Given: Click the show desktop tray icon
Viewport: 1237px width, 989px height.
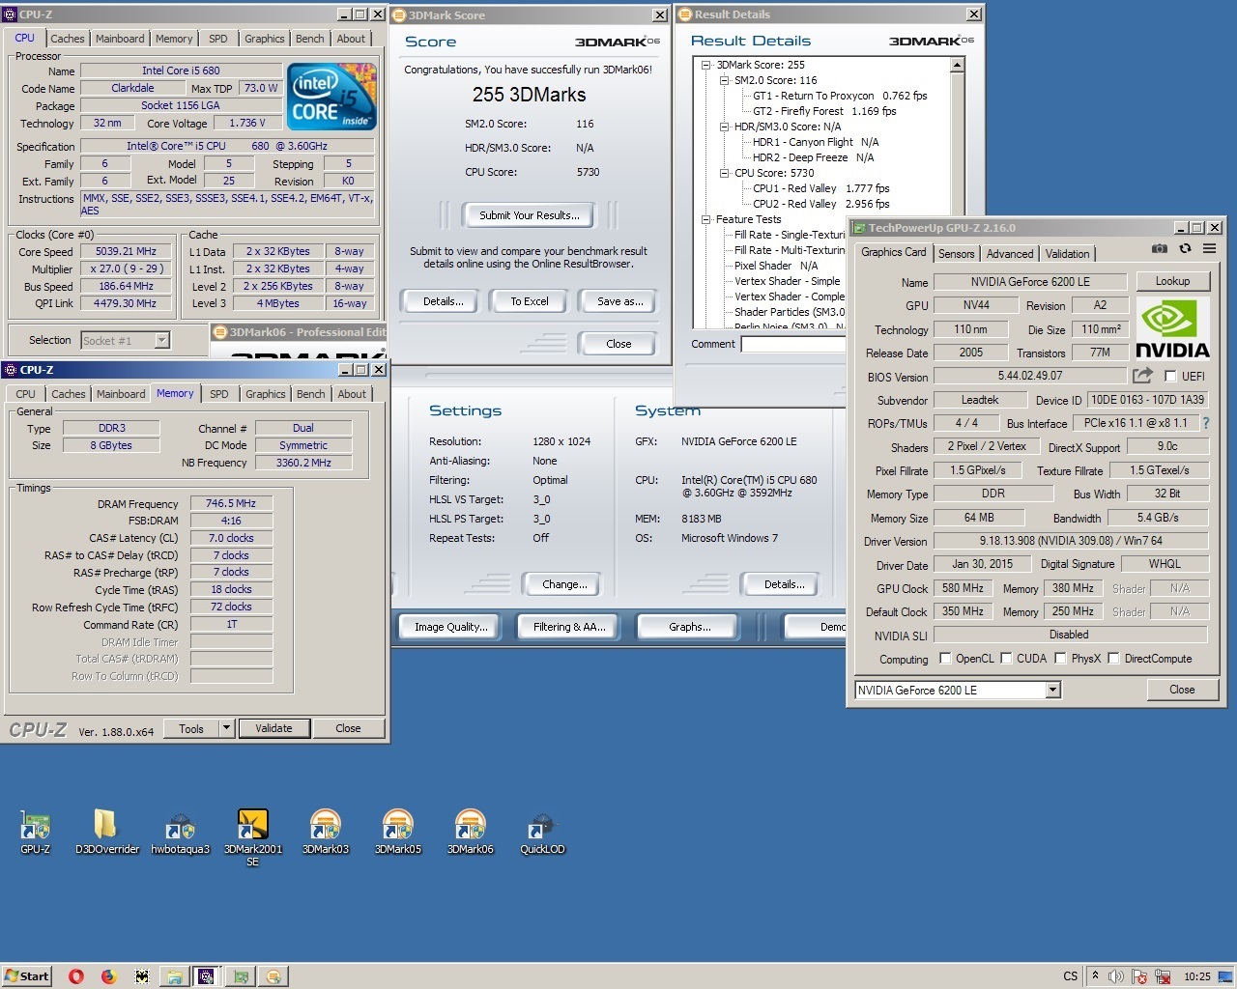Looking at the screenshot, I should 1227,976.
